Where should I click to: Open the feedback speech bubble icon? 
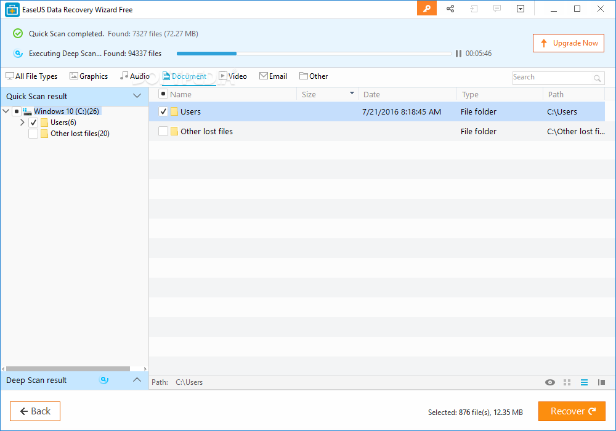(497, 9)
